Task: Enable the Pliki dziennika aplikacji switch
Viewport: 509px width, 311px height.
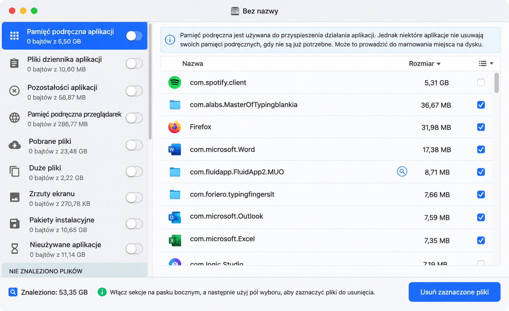Action: tap(134, 63)
